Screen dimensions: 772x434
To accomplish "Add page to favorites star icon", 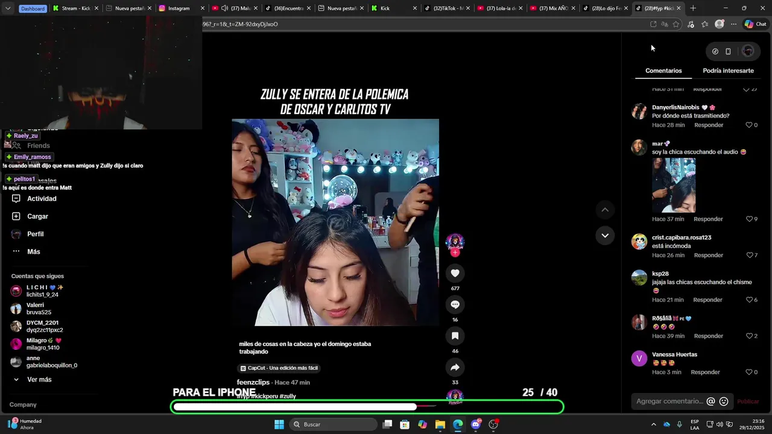I will tap(676, 24).
